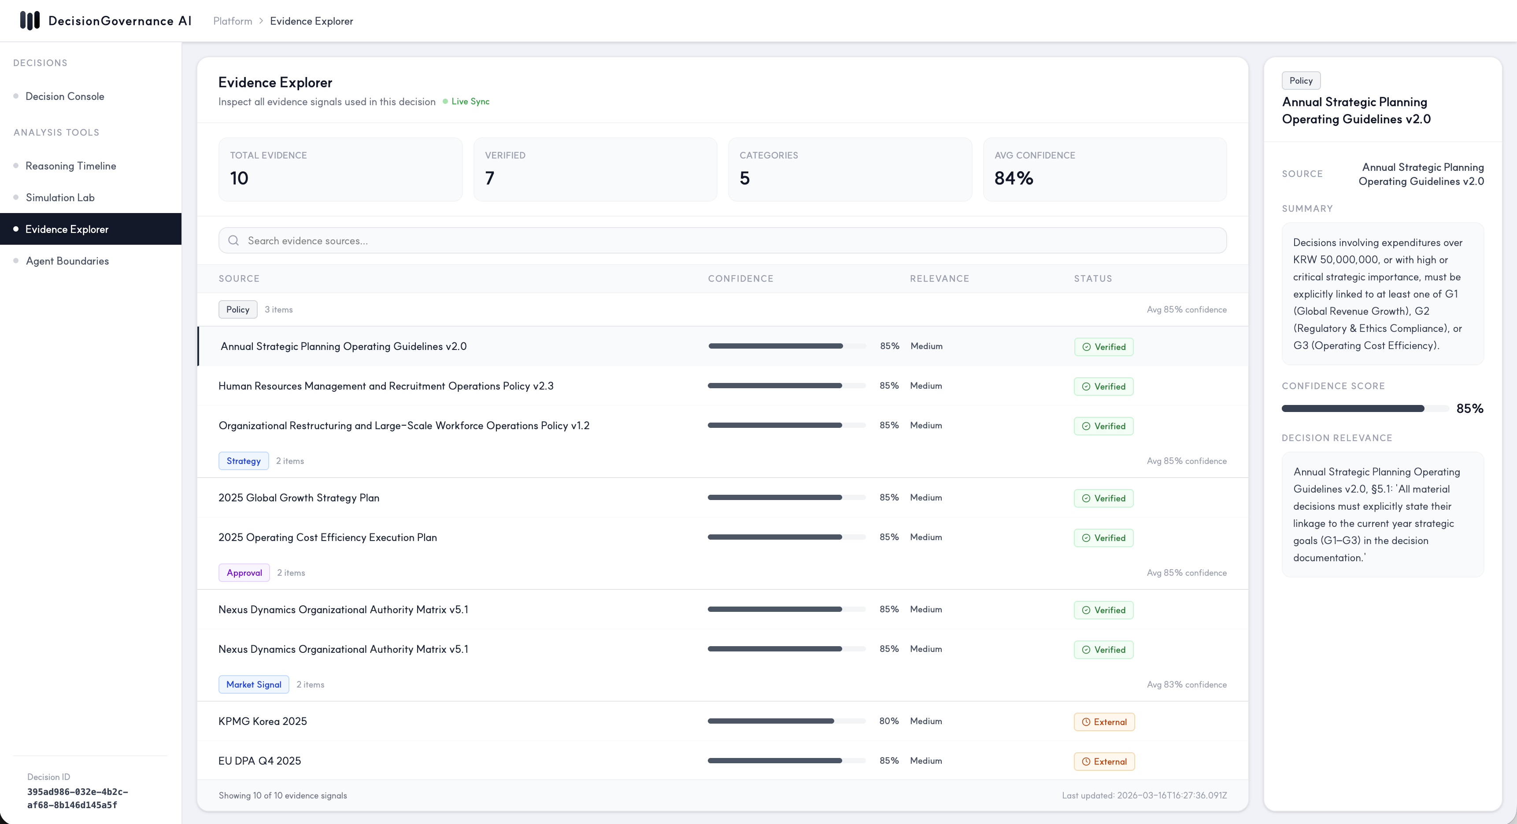Click the Verified badge for Human Resources policy
1517x824 pixels.
click(x=1103, y=387)
